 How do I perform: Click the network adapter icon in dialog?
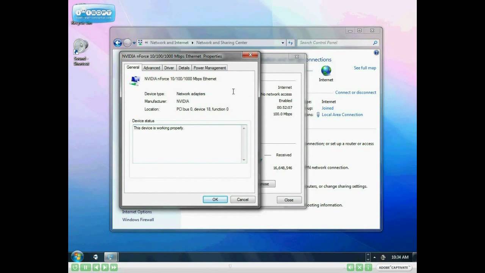click(x=135, y=80)
